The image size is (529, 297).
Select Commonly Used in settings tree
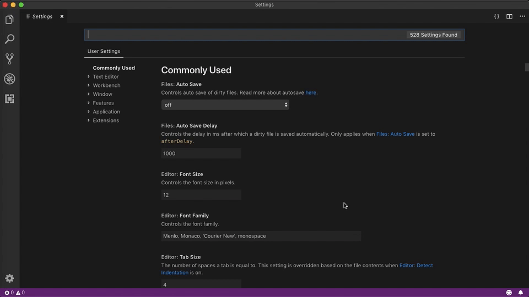[114, 68]
